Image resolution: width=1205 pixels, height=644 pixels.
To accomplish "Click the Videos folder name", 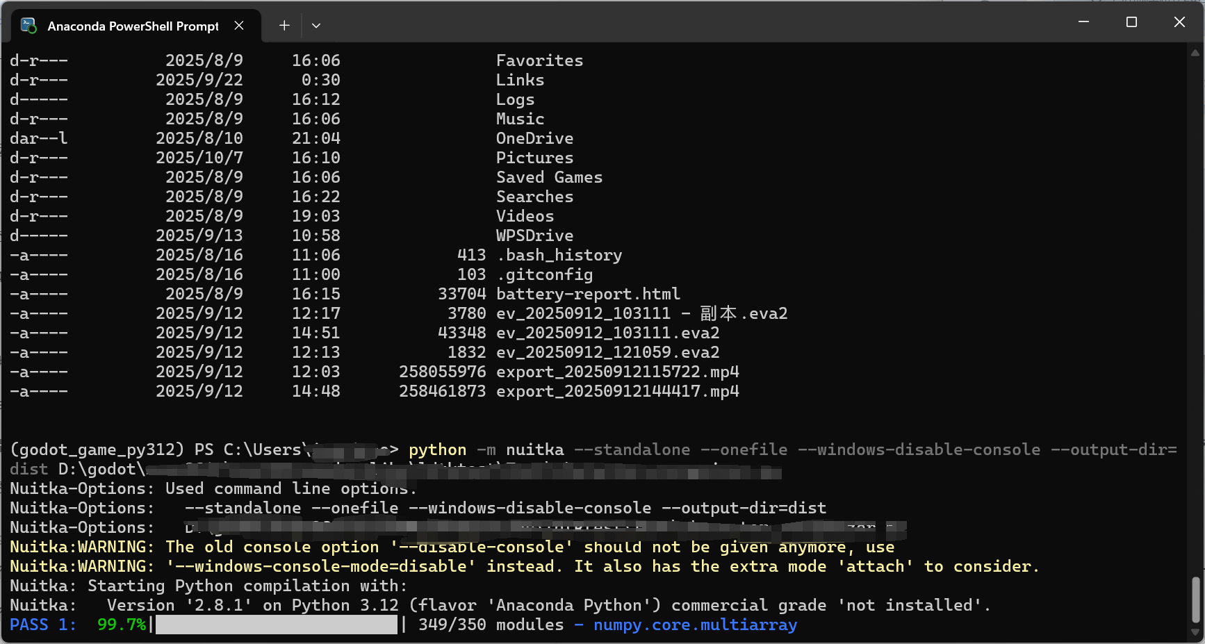I will click(x=525, y=216).
